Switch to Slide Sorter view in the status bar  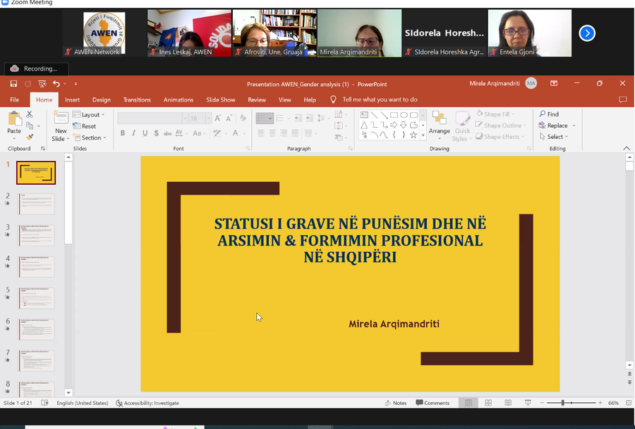(x=488, y=403)
